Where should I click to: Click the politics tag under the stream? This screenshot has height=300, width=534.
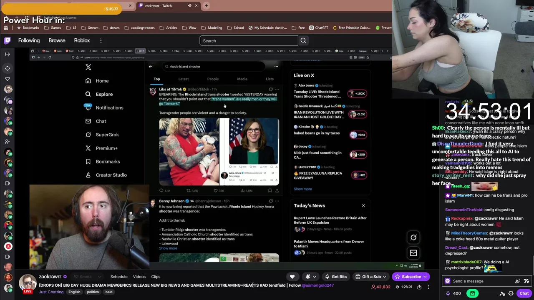point(93,292)
